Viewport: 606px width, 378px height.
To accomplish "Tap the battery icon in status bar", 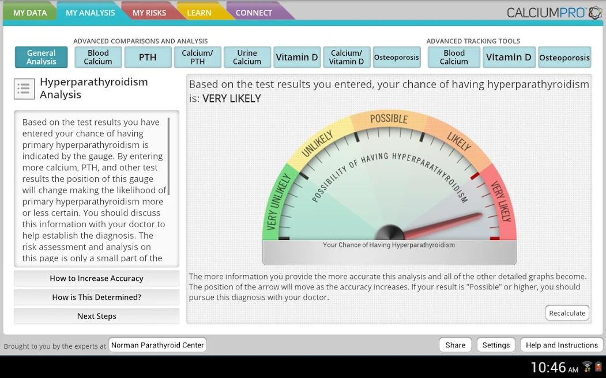I will pyautogui.click(x=599, y=367).
